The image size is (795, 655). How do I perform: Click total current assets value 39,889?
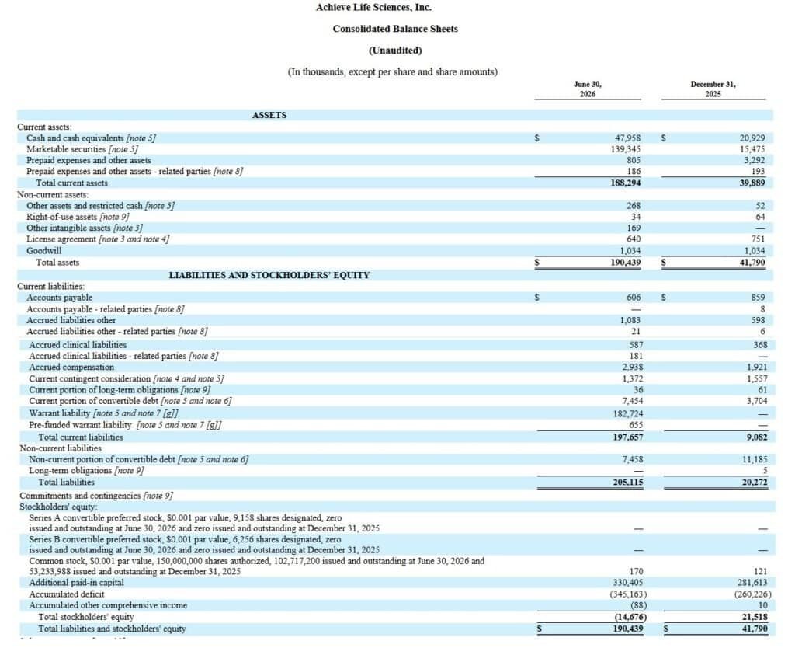[752, 183]
